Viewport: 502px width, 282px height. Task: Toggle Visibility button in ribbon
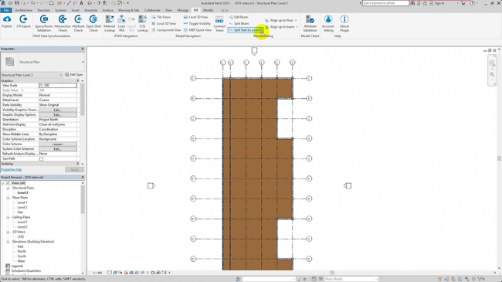[x=197, y=23]
